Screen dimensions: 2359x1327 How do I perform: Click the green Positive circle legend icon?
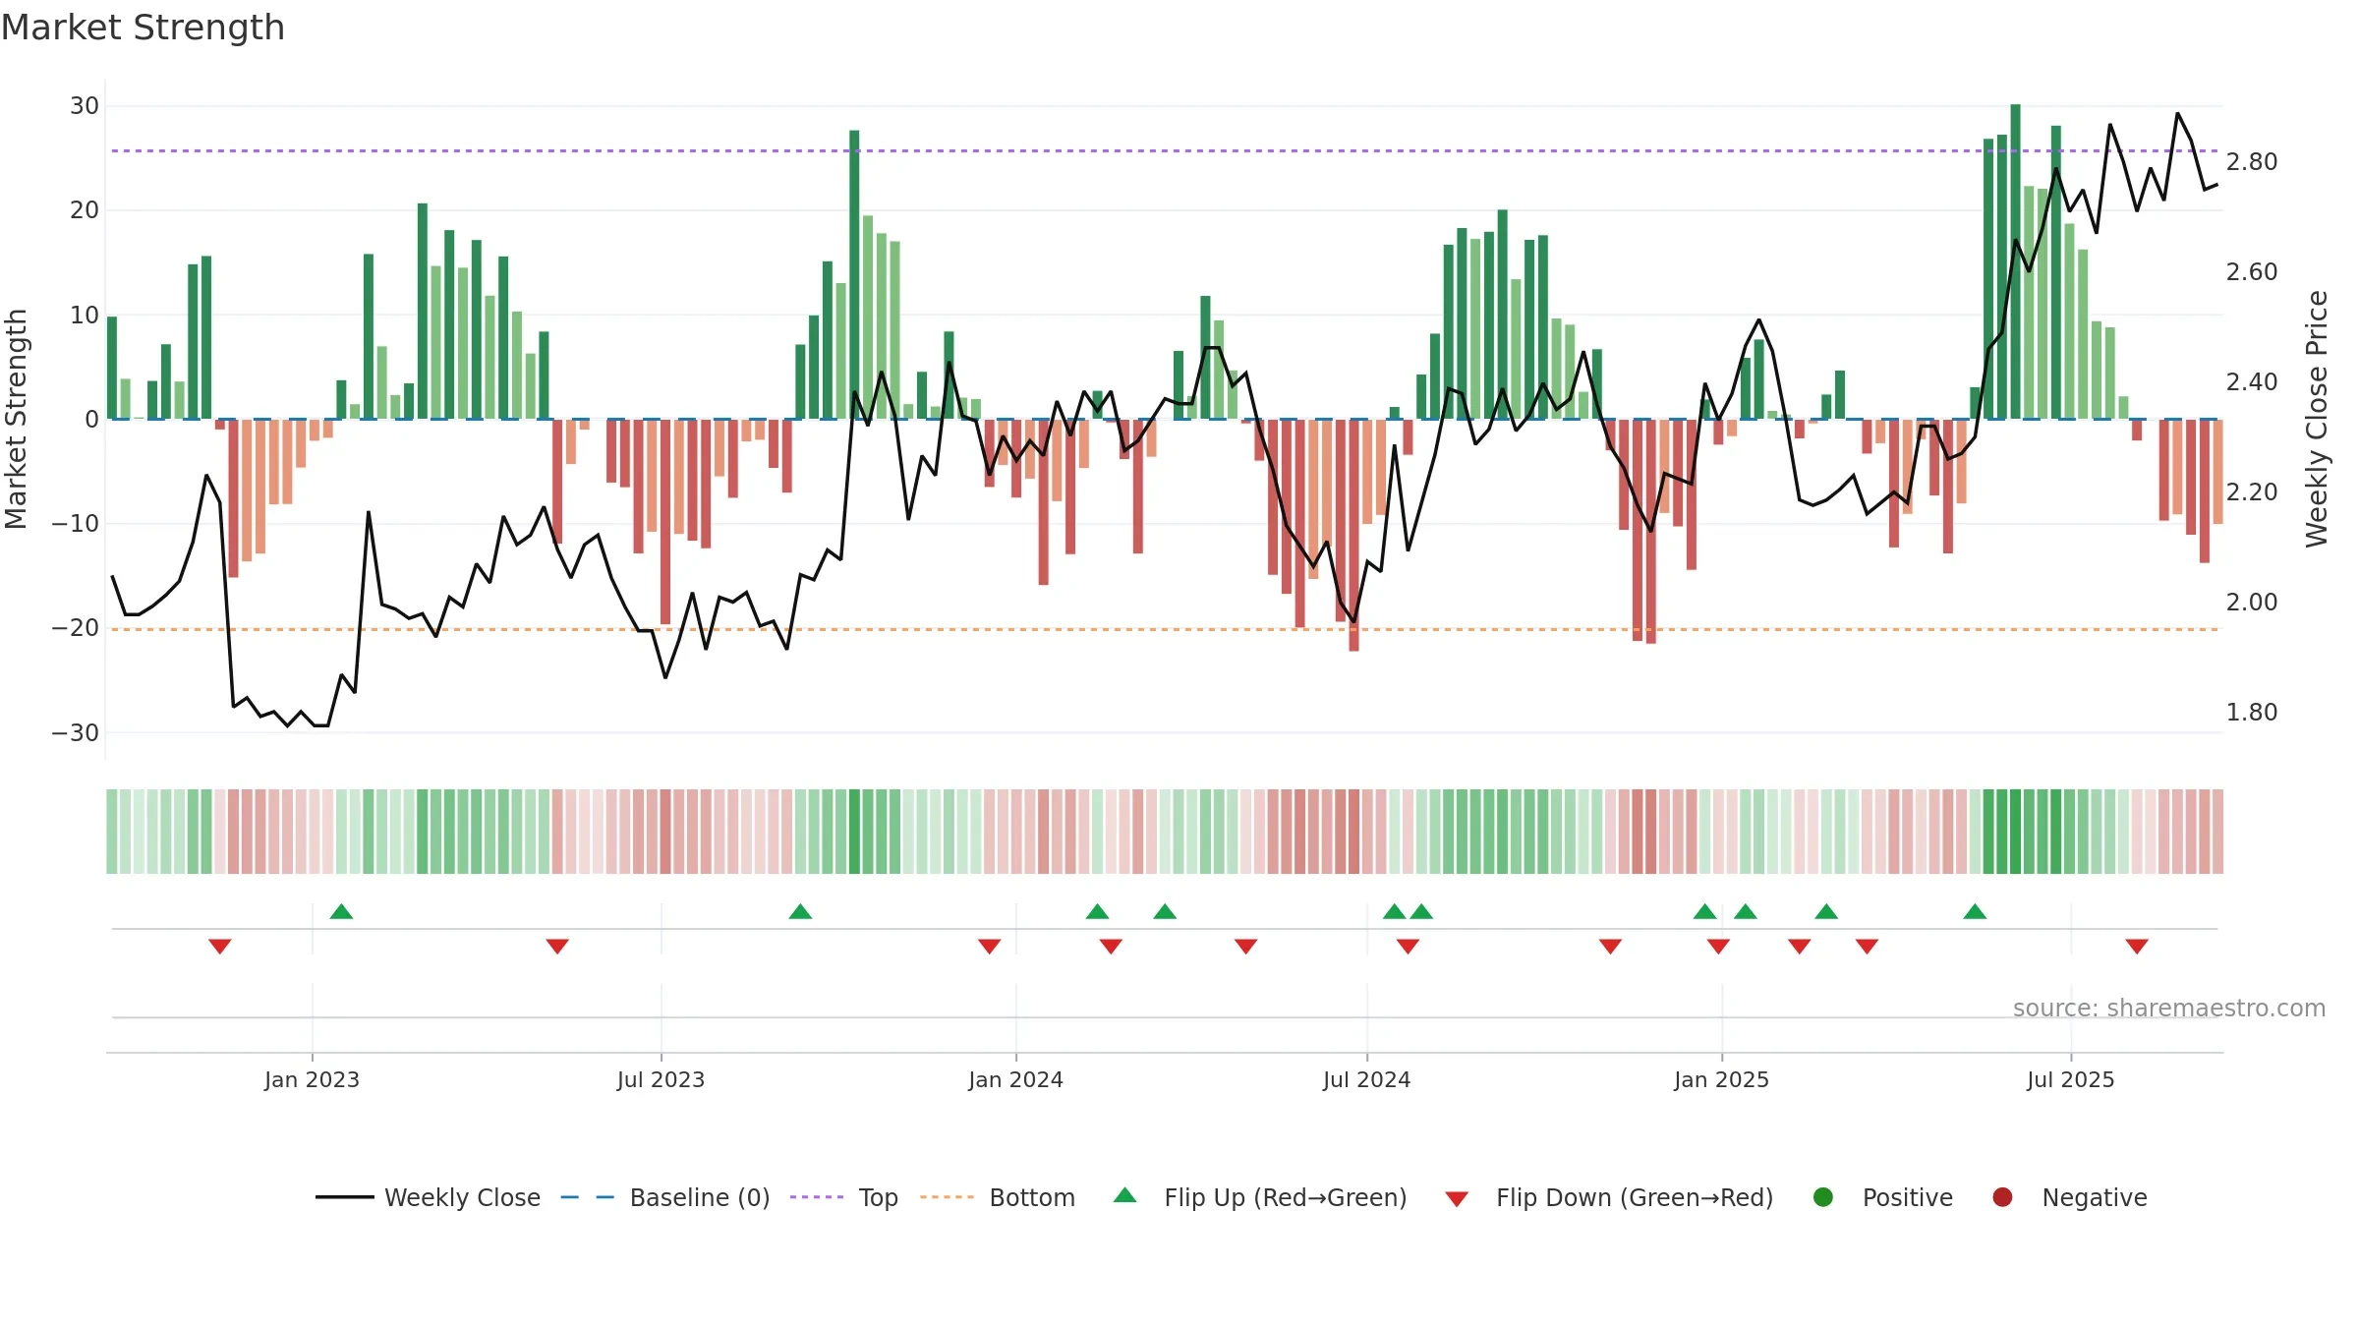click(1823, 1197)
